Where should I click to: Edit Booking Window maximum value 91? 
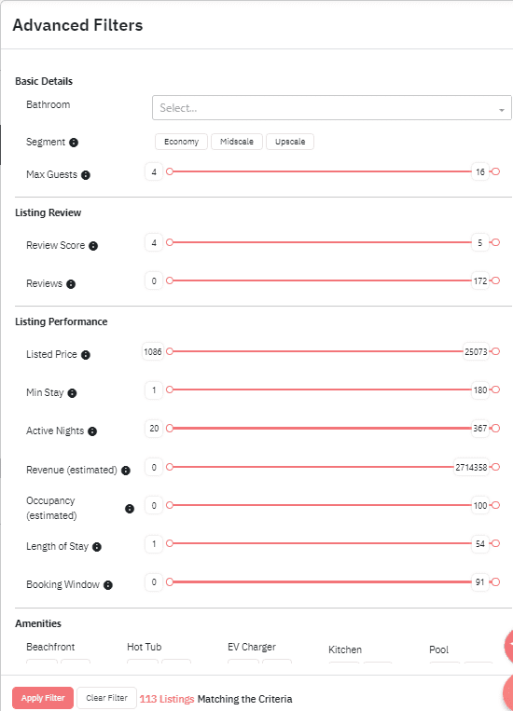coord(479,582)
